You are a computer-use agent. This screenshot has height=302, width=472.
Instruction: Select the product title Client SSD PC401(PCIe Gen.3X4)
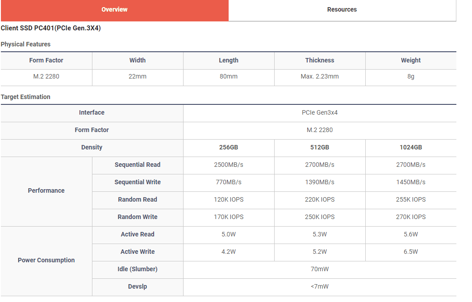coord(50,28)
